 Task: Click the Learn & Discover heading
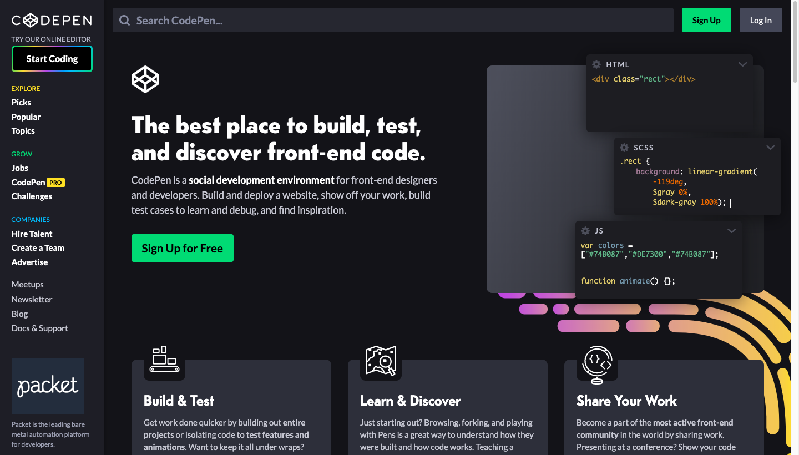tap(410, 401)
